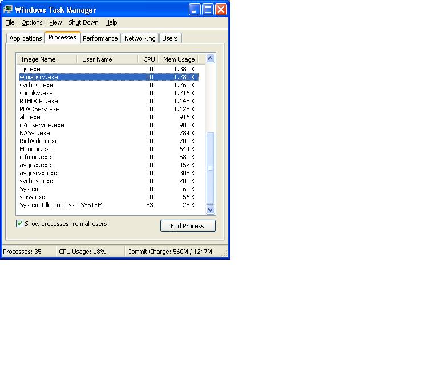Open the Options menu

(32, 22)
